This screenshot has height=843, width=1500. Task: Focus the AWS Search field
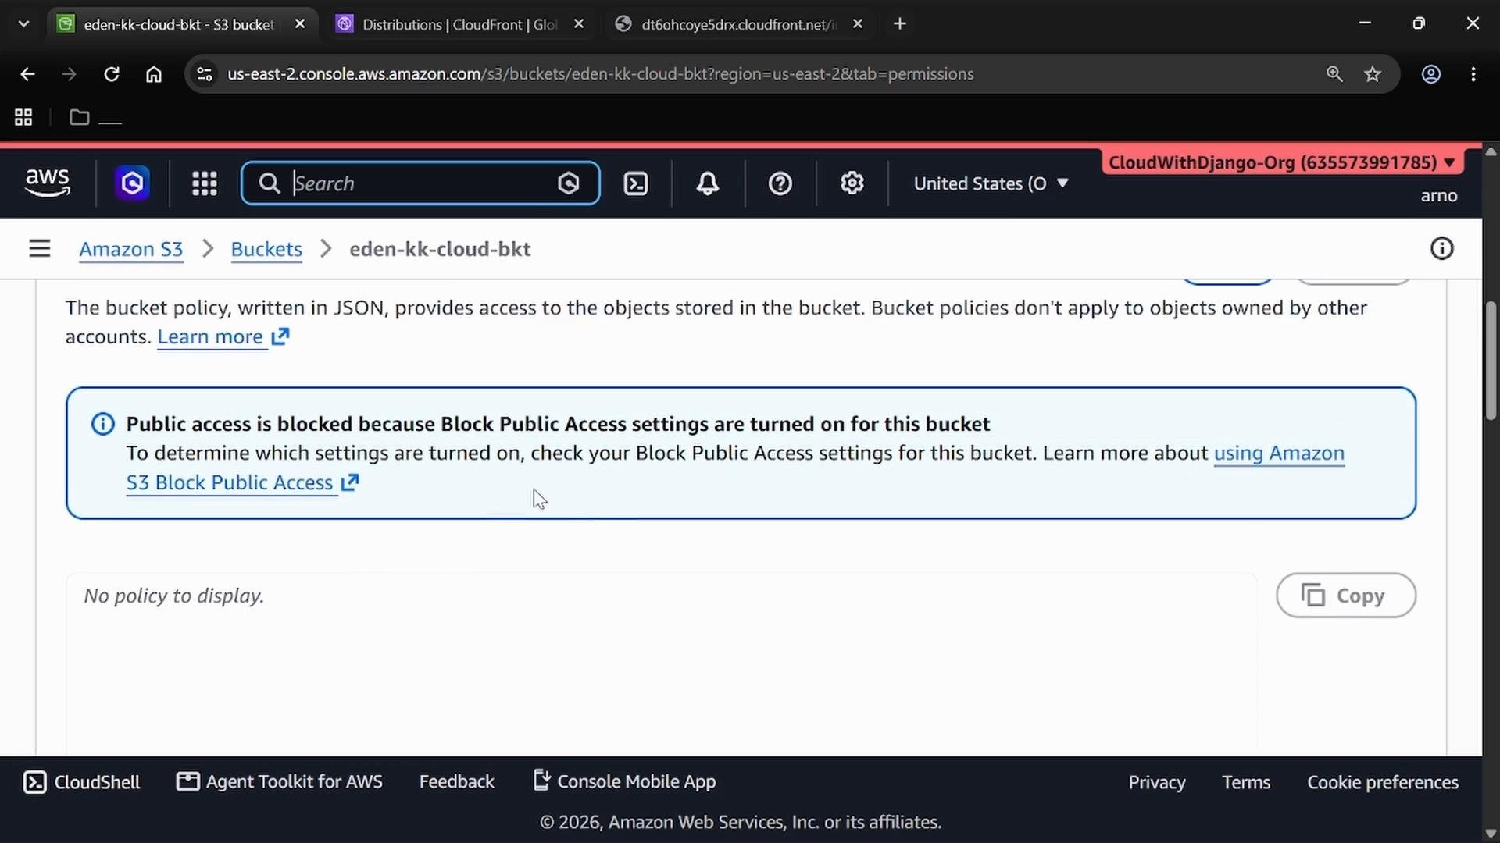tap(420, 183)
